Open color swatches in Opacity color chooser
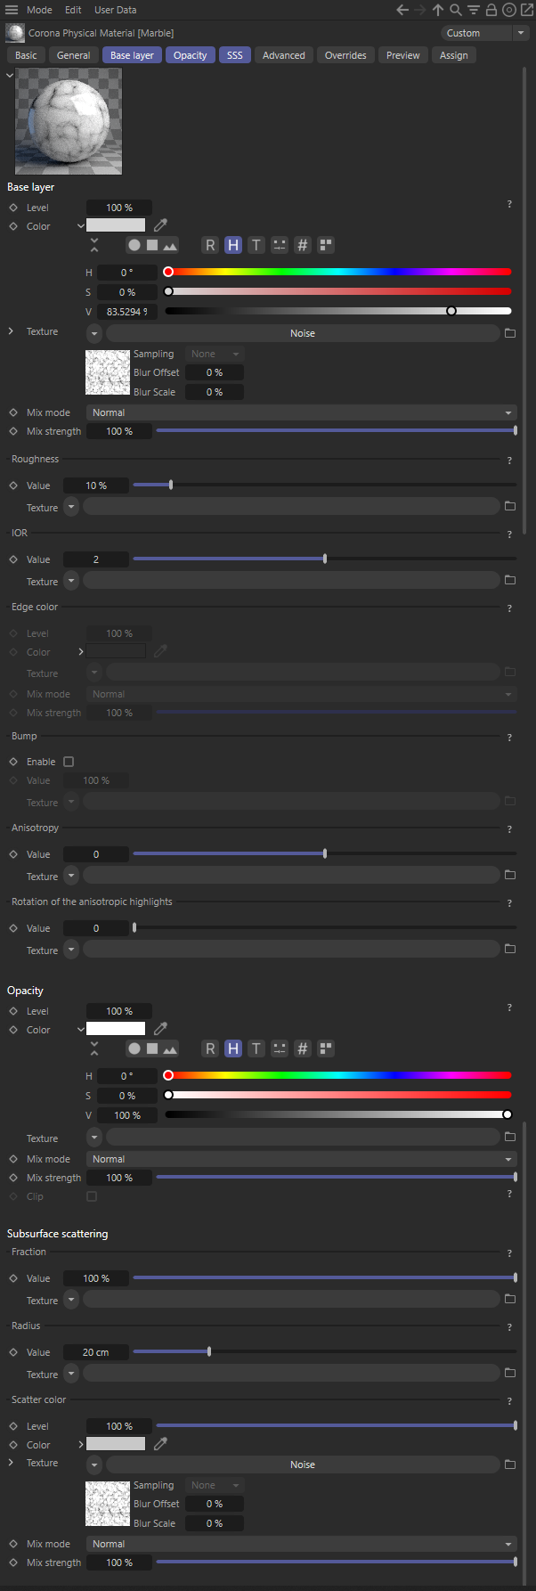 (326, 1048)
